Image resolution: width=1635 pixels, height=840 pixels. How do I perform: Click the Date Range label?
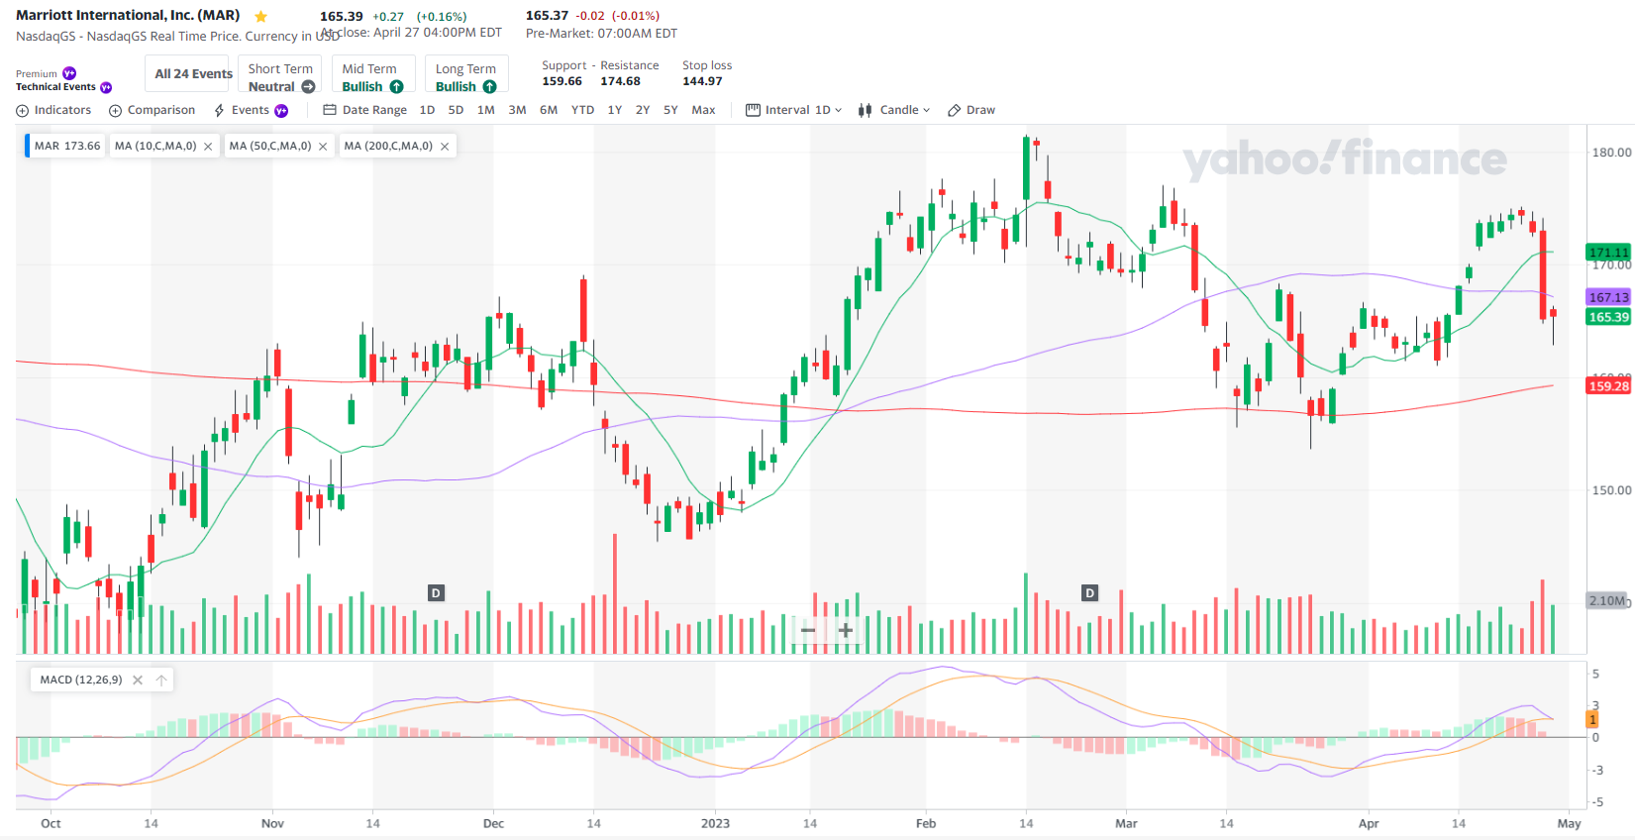tap(374, 110)
